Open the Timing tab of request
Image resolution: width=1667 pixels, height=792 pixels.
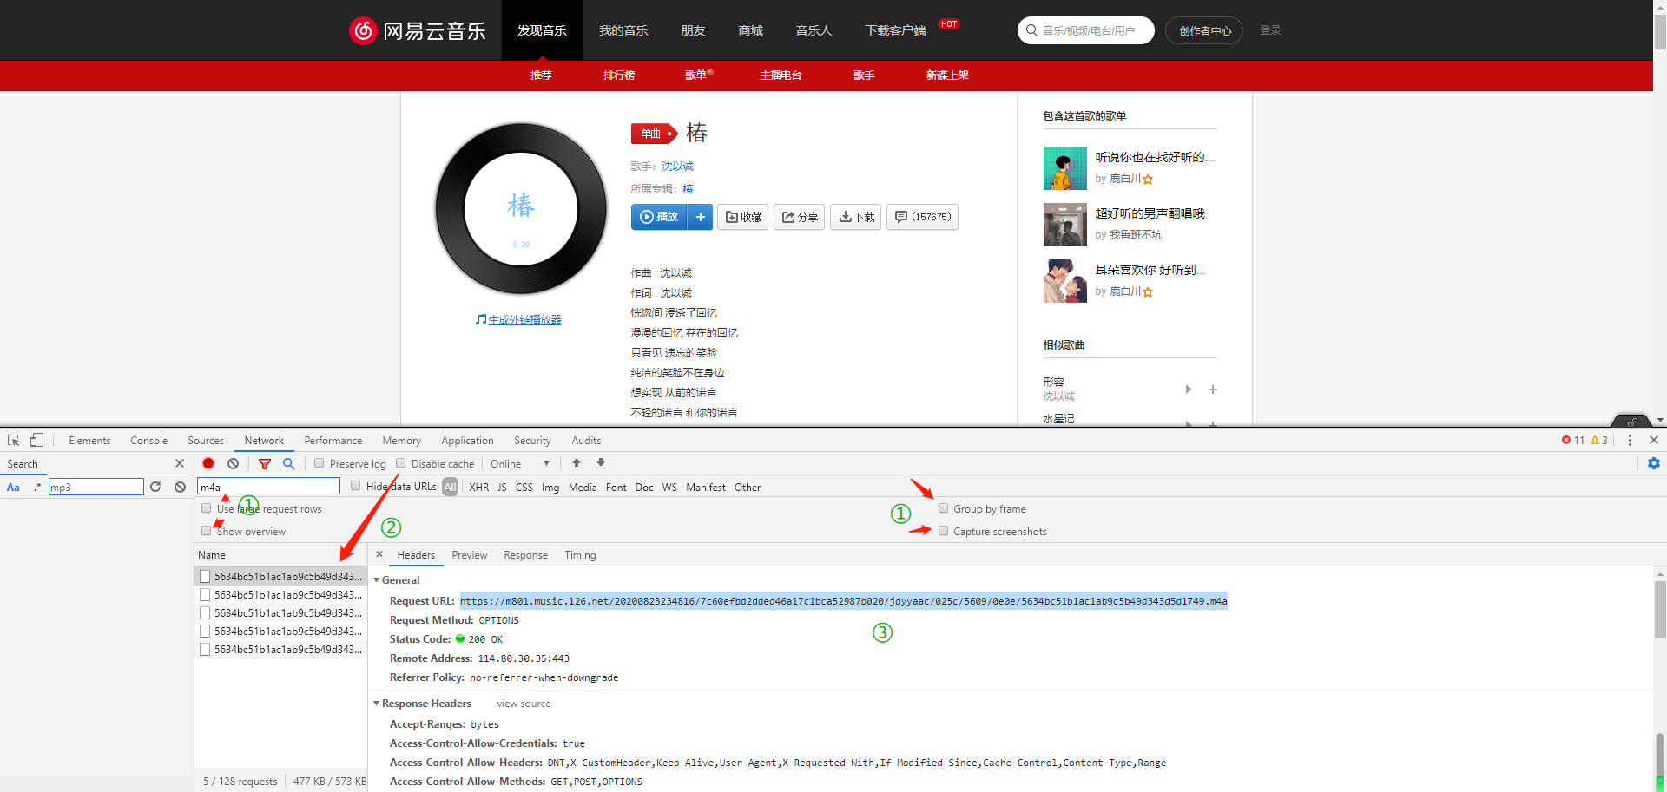[x=580, y=554]
